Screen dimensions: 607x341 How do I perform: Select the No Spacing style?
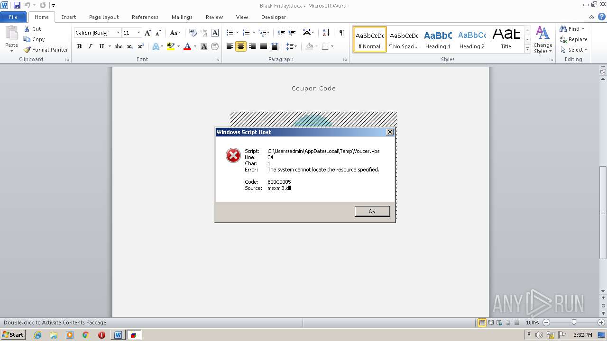404,39
